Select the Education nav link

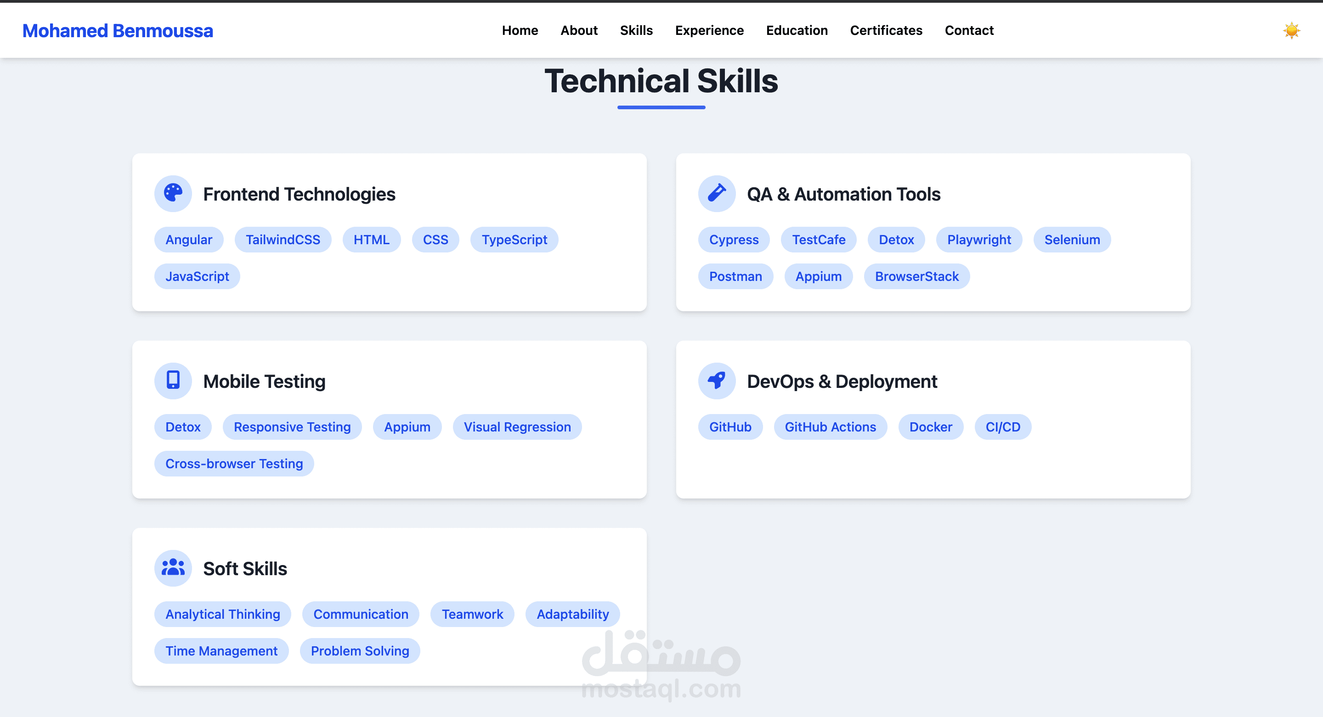click(x=796, y=30)
